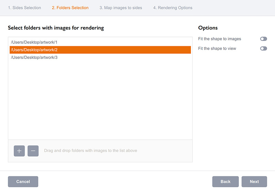
Task: Toggle the Fit the shape to view switch
Action: point(263,49)
